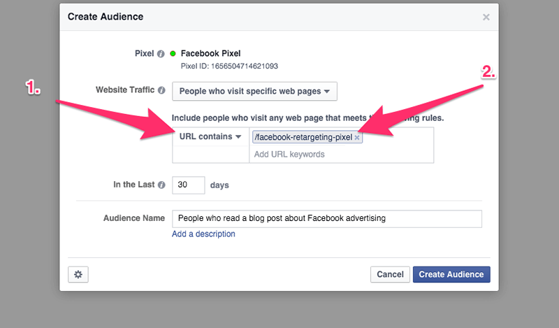Viewport: 559px width, 328px height.
Task: Click the info icon beside Pixel label
Action: [161, 53]
